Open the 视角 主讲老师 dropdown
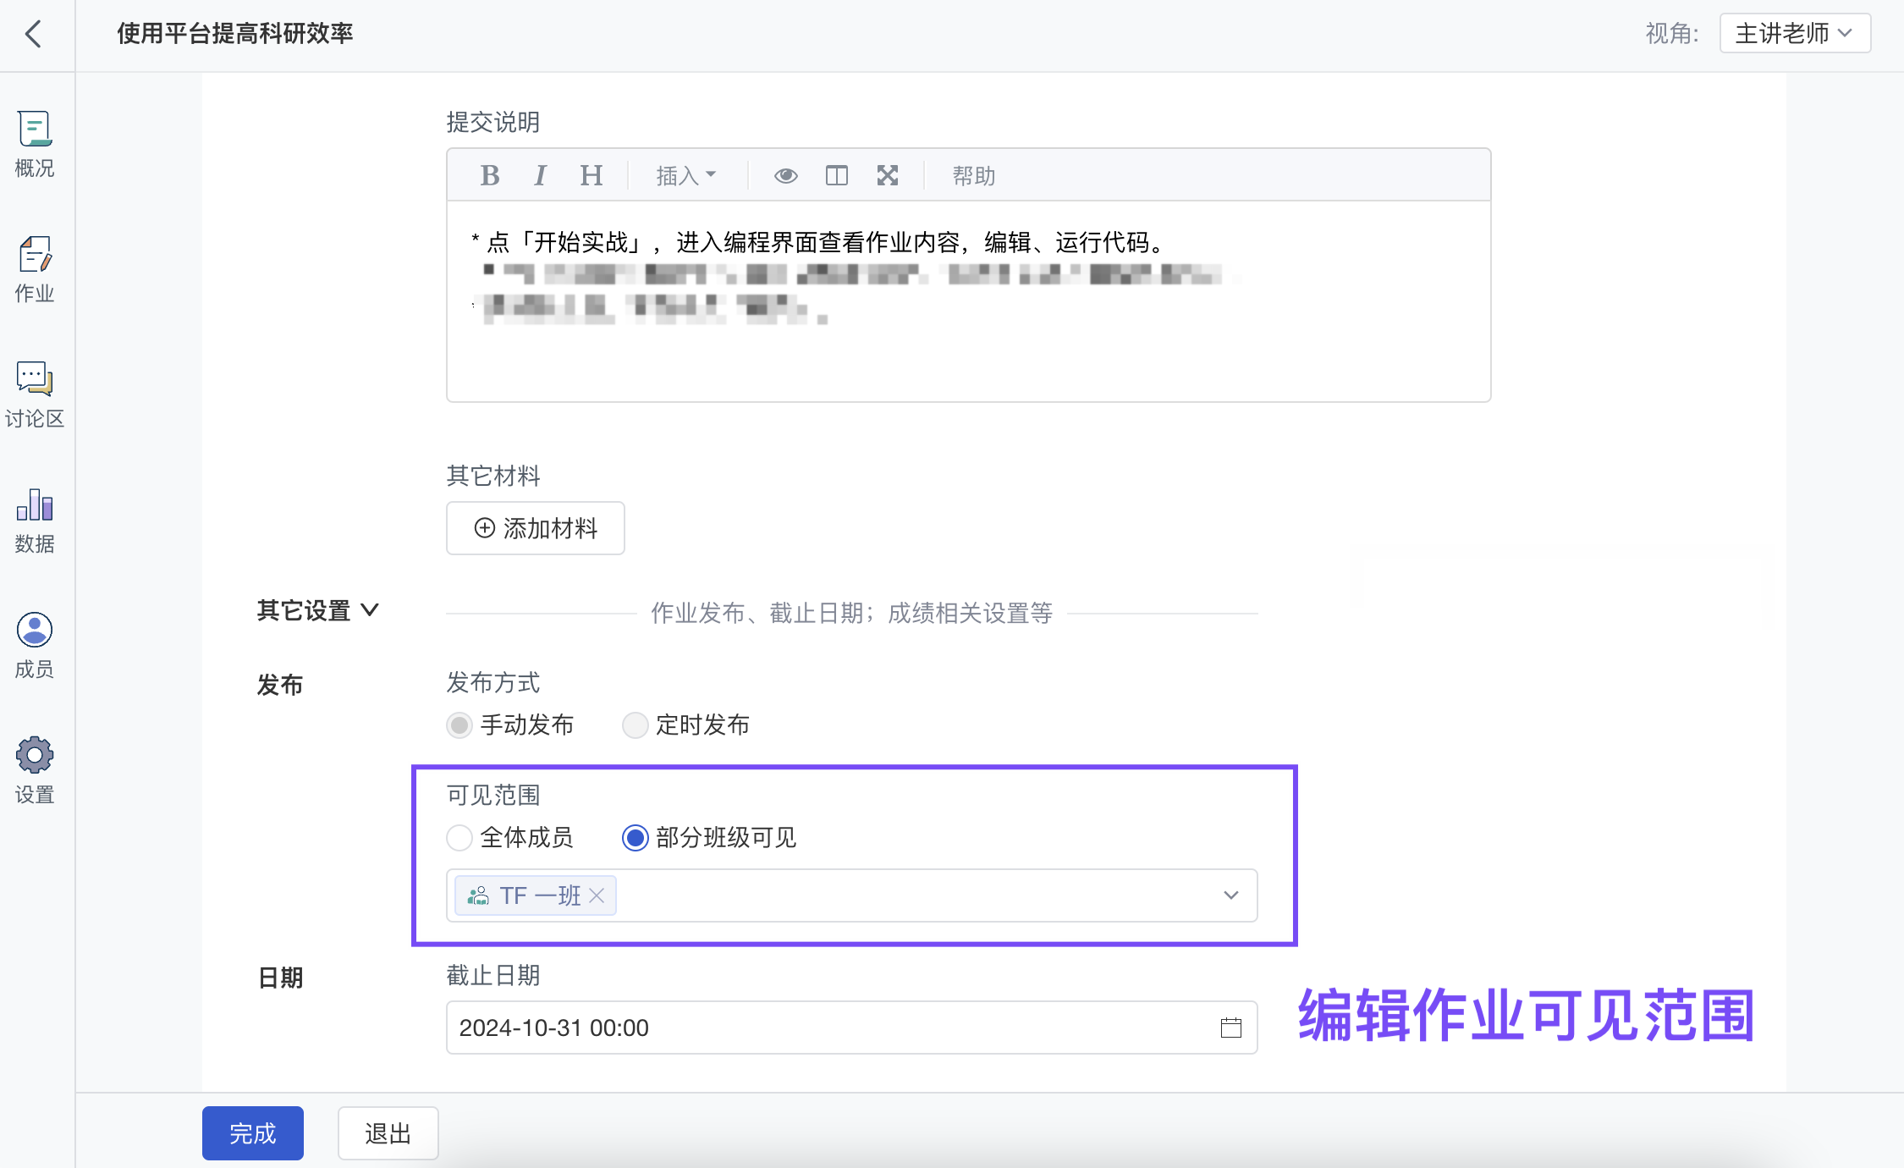This screenshot has width=1904, height=1168. (1794, 34)
